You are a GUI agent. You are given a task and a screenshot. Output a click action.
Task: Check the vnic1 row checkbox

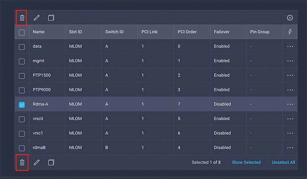(22, 134)
